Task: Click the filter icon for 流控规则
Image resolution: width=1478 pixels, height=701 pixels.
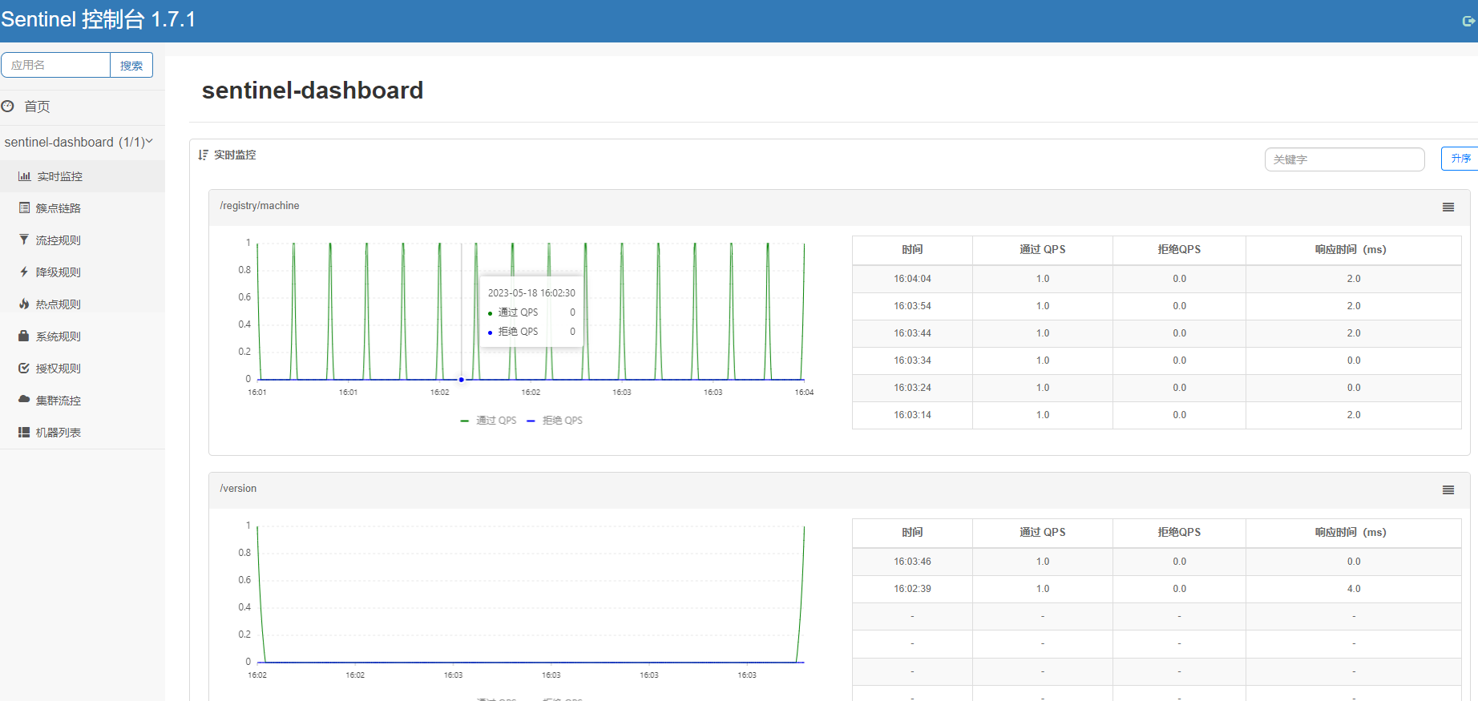Action: (24, 240)
